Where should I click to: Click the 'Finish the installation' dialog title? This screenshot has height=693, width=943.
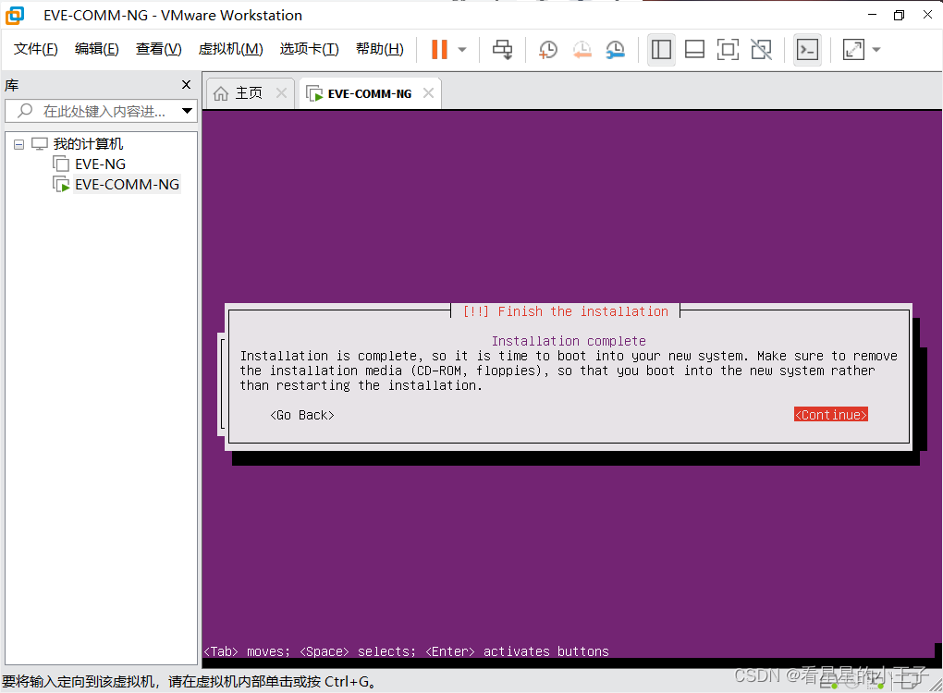coord(565,311)
